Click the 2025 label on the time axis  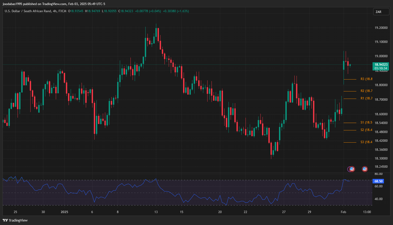click(64, 212)
